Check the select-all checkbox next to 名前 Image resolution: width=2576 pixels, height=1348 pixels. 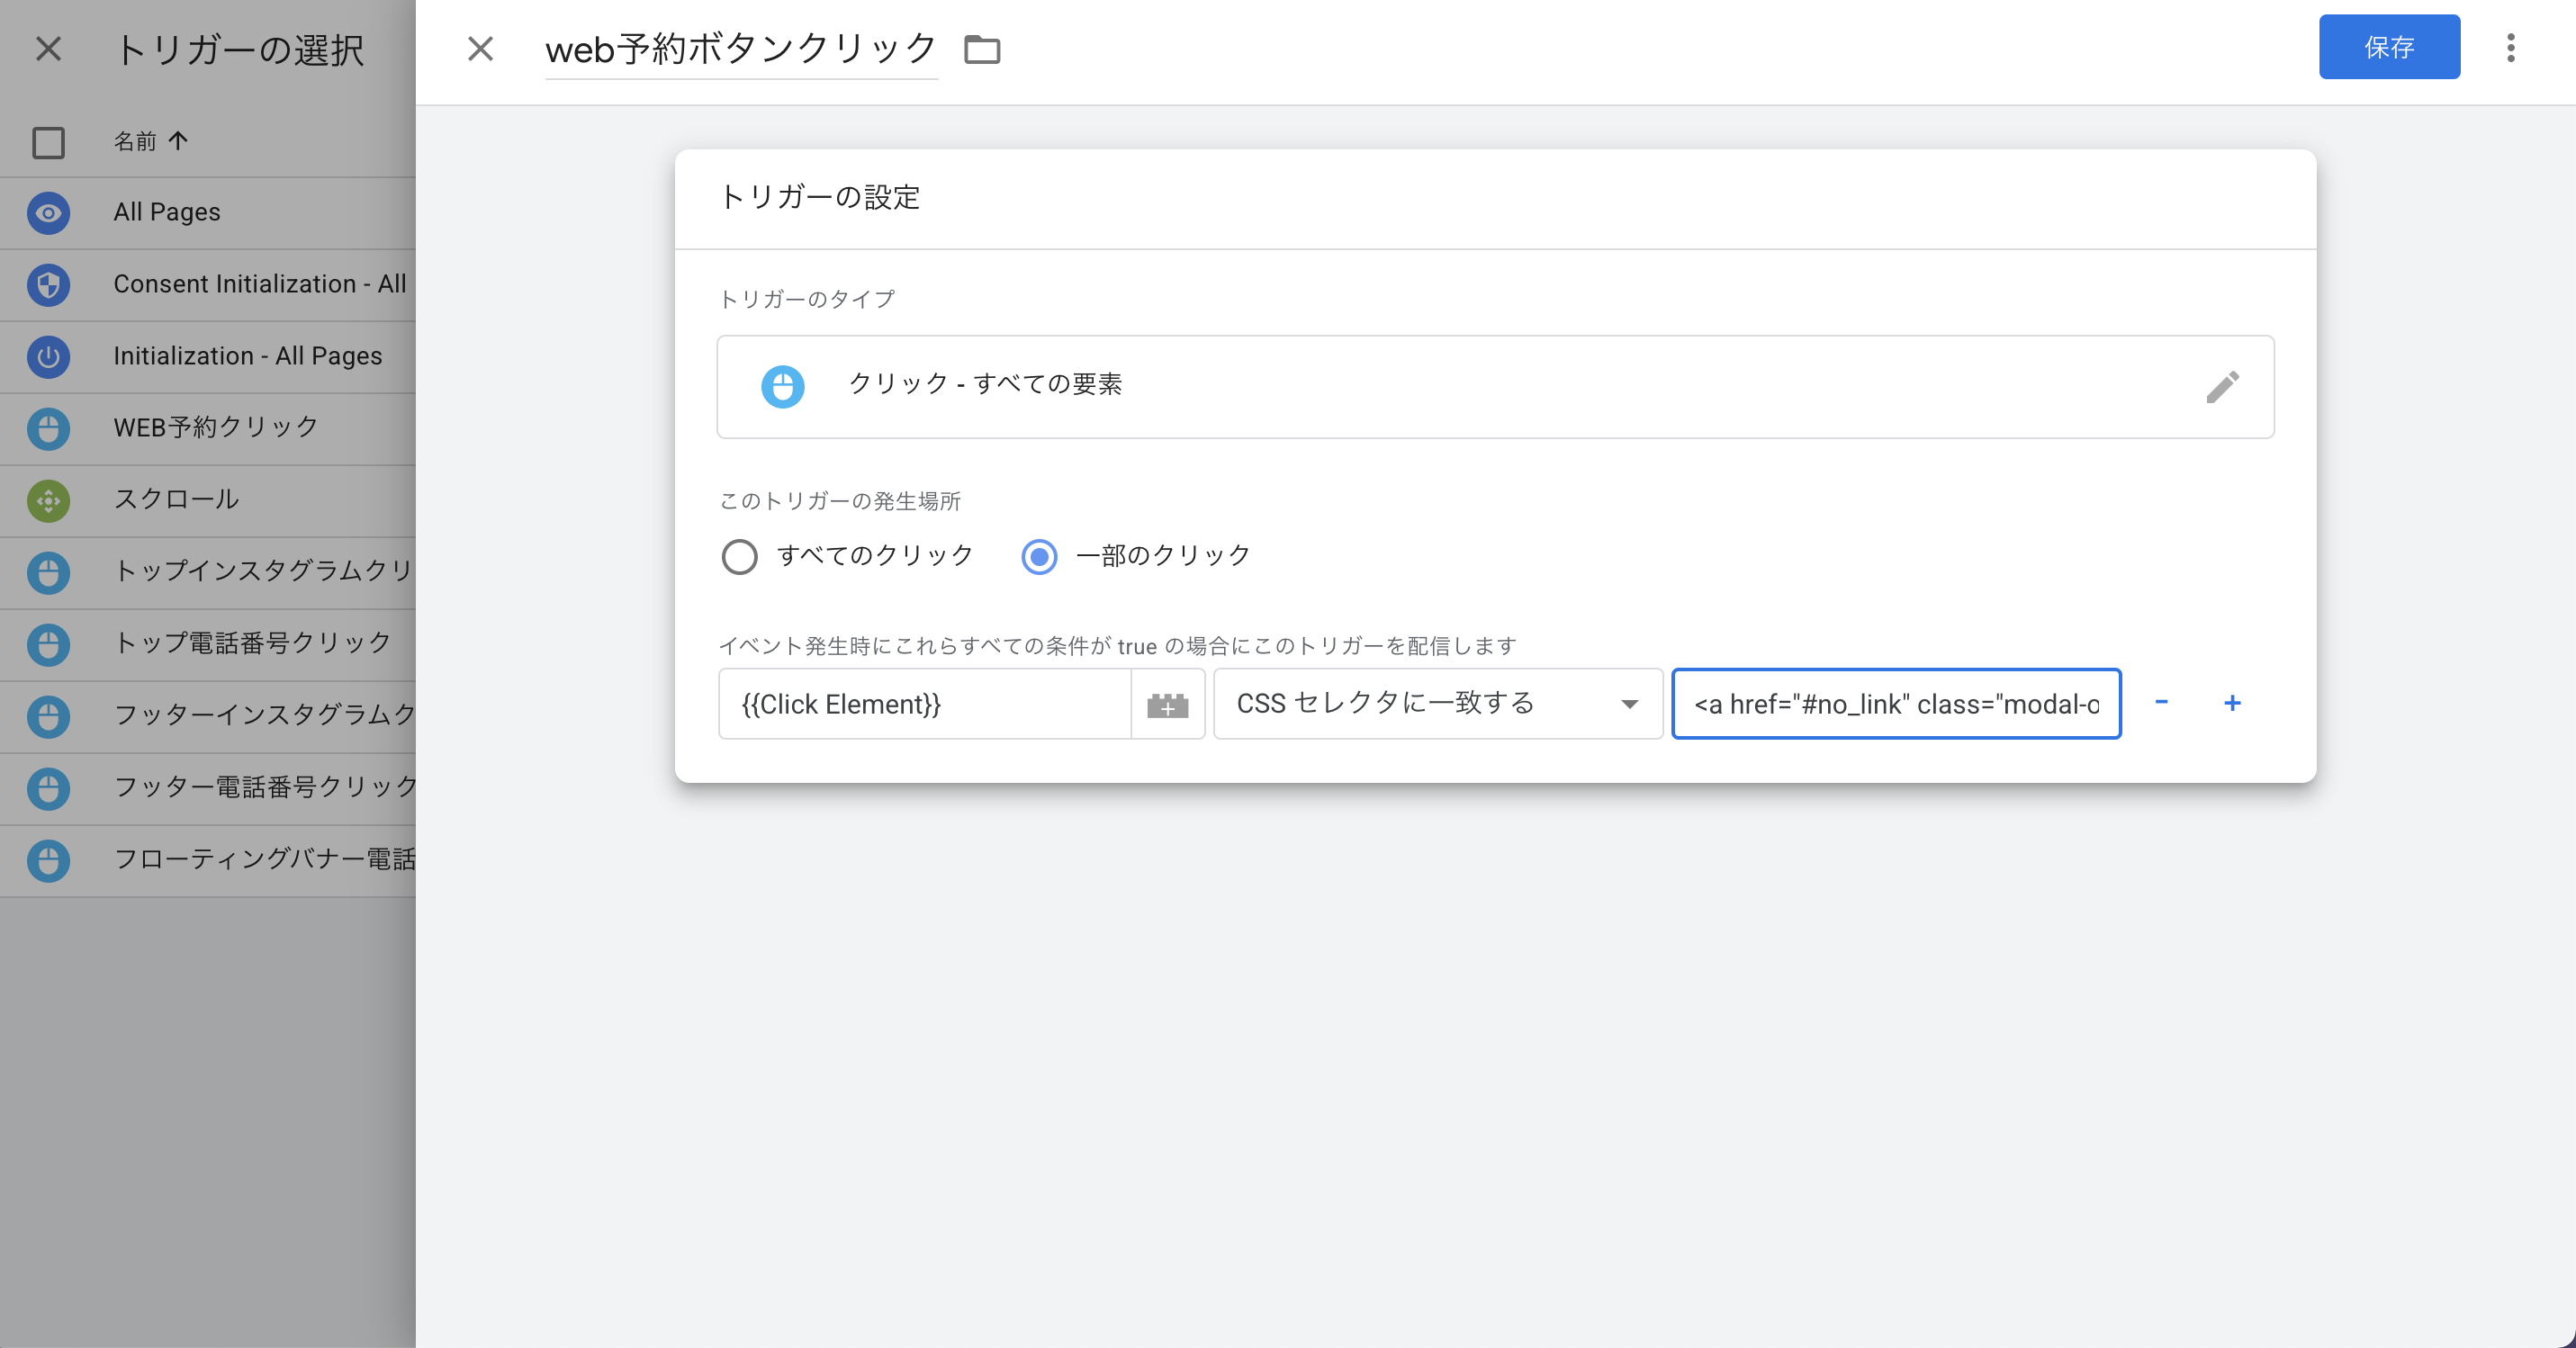tap(48, 142)
